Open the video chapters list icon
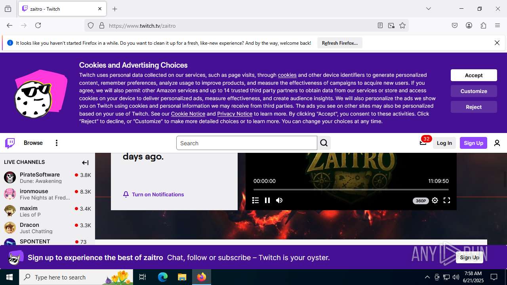 (255, 200)
